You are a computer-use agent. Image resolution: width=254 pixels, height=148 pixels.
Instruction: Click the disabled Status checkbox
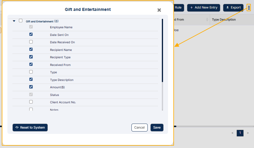point(31,94)
